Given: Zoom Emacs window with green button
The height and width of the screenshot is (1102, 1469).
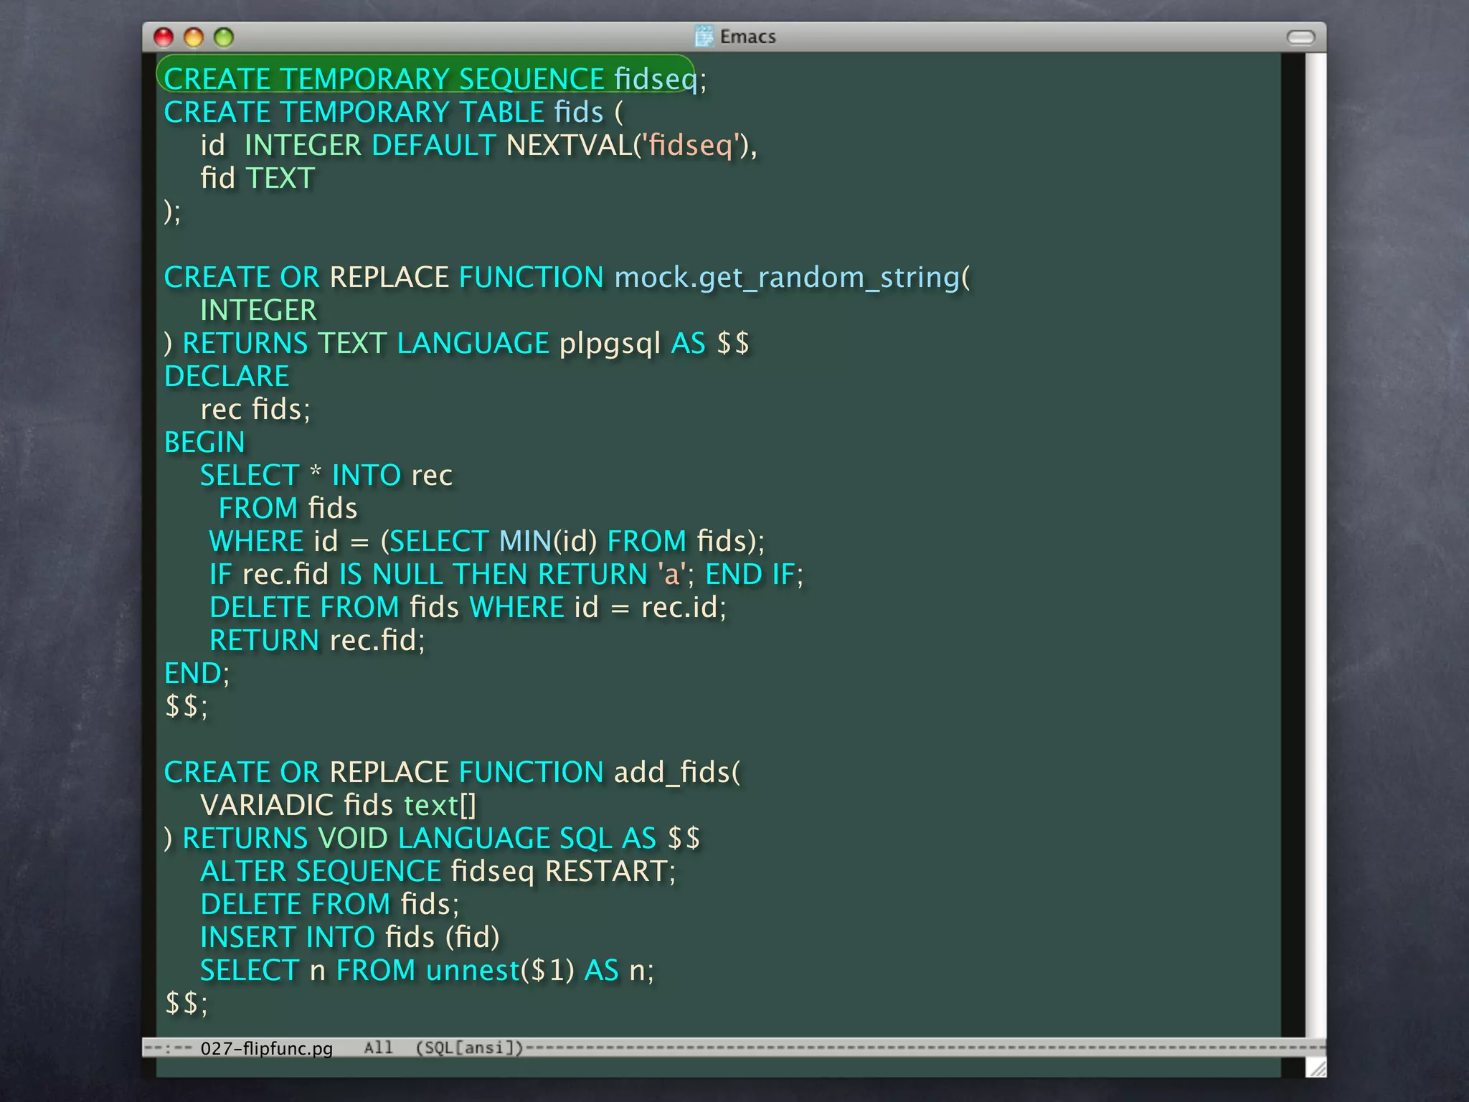Looking at the screenshot, I should tap(224, 37).
